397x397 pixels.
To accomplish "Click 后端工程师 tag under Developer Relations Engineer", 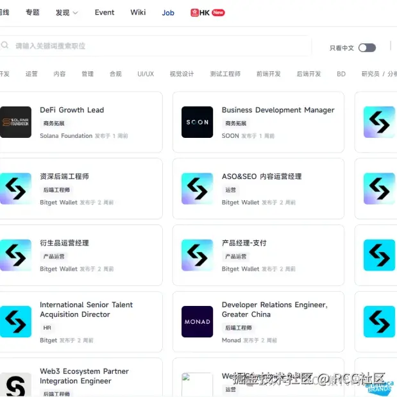I will pos(238,328).
